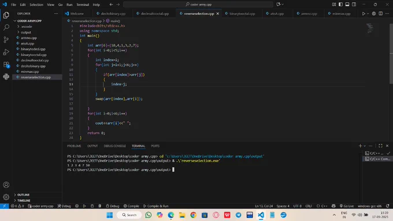Click the Run C/C++ file play button
The height and width of the screenshot is (221, 393).
(364, 13)
